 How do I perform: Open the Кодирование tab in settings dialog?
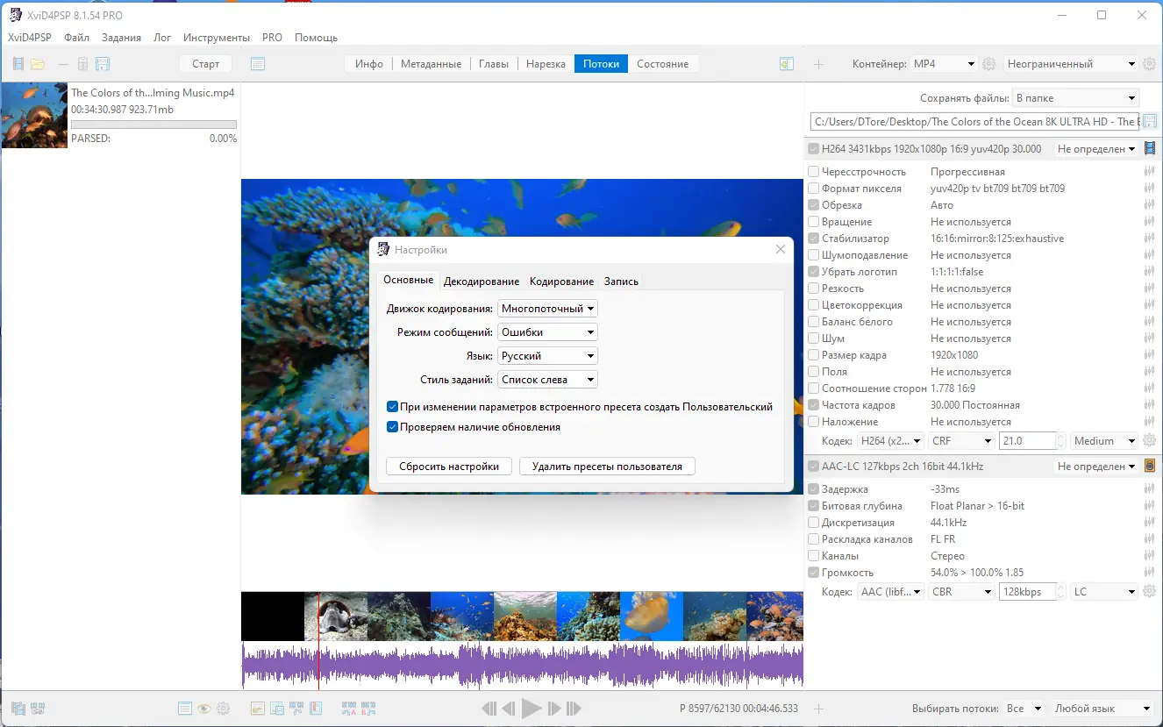tap(561, 281)
